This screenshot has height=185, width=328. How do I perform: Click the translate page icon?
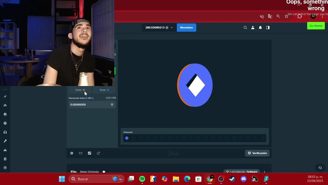pos(270,16)
